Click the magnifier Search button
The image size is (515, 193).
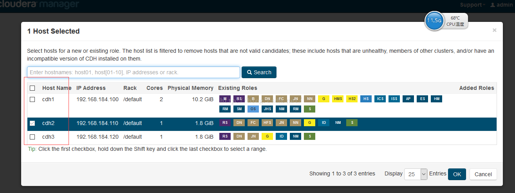pyautogui.click(x=259, y=72)
